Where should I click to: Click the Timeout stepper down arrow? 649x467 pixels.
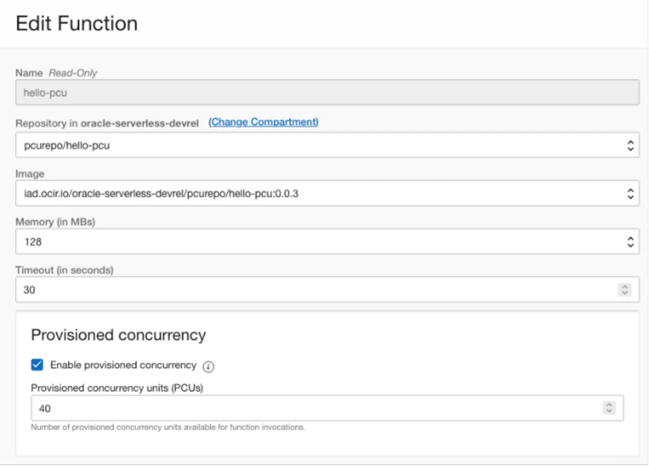624,292
